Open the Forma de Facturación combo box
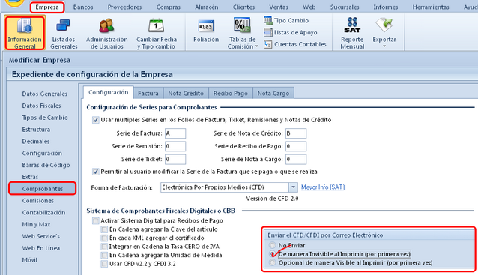The image size is (478, 275). pyautogui.click(x=229, y=187)
